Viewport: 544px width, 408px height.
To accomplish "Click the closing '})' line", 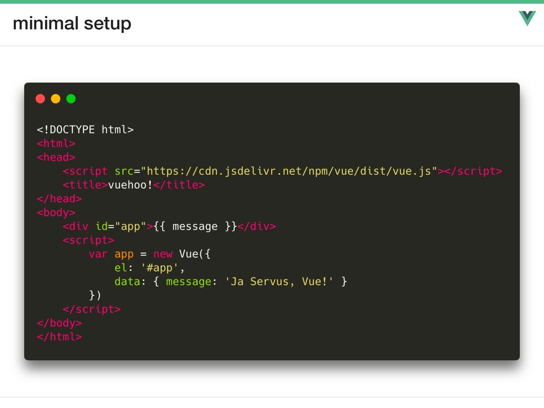I will [95, 295].
